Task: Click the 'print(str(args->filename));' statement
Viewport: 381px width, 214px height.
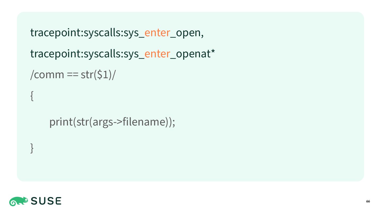Action: (x=112, y=122)
